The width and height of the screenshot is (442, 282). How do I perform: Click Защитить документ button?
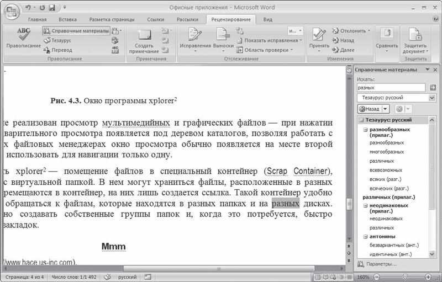tap(415, 41)
